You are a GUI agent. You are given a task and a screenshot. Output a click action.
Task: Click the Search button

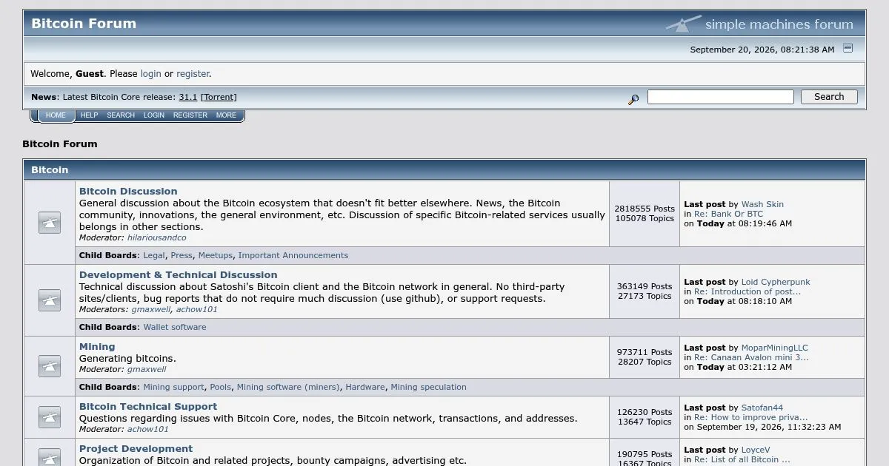click(x=829, y=97)
